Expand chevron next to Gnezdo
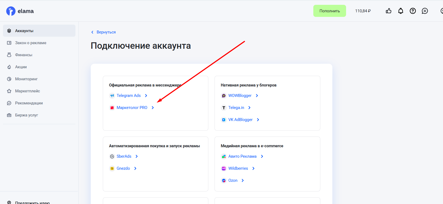Viewport: 443px width, 204px height. (x=135, y=168)
